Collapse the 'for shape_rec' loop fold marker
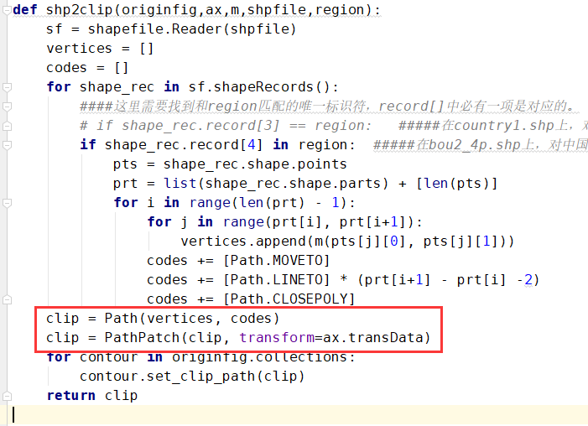 pos(8,87)
